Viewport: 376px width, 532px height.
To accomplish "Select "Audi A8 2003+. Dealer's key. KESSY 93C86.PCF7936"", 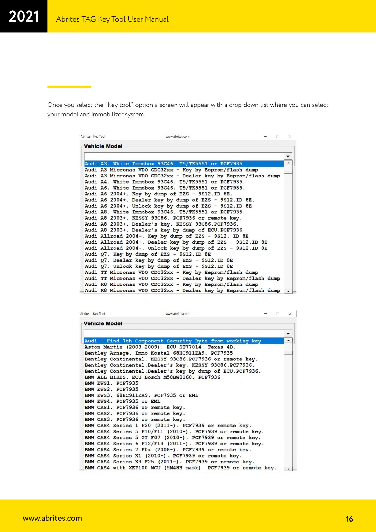I will tap(184, 224).
